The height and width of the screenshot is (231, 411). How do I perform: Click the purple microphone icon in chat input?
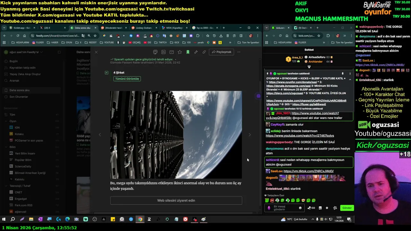(269, 208)
